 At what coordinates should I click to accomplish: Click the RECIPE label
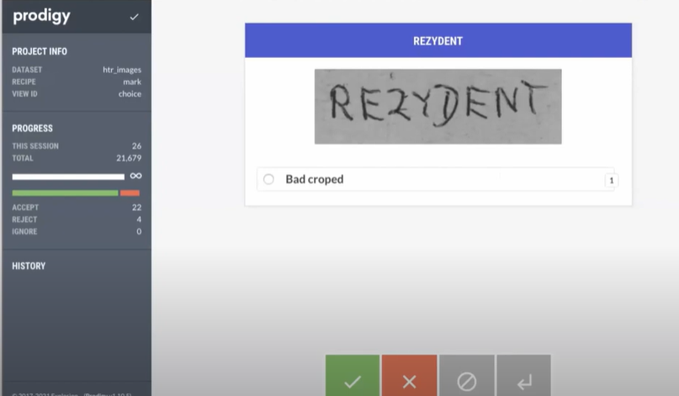tap(24, 82)
